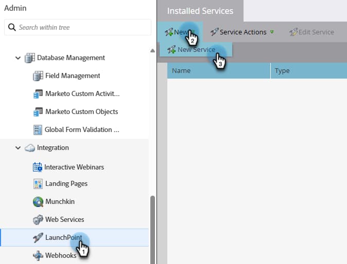The height and width of the screenshot is (264, 347).
Task: Switch to the Installed Services tab
Action: pos(200,11)
